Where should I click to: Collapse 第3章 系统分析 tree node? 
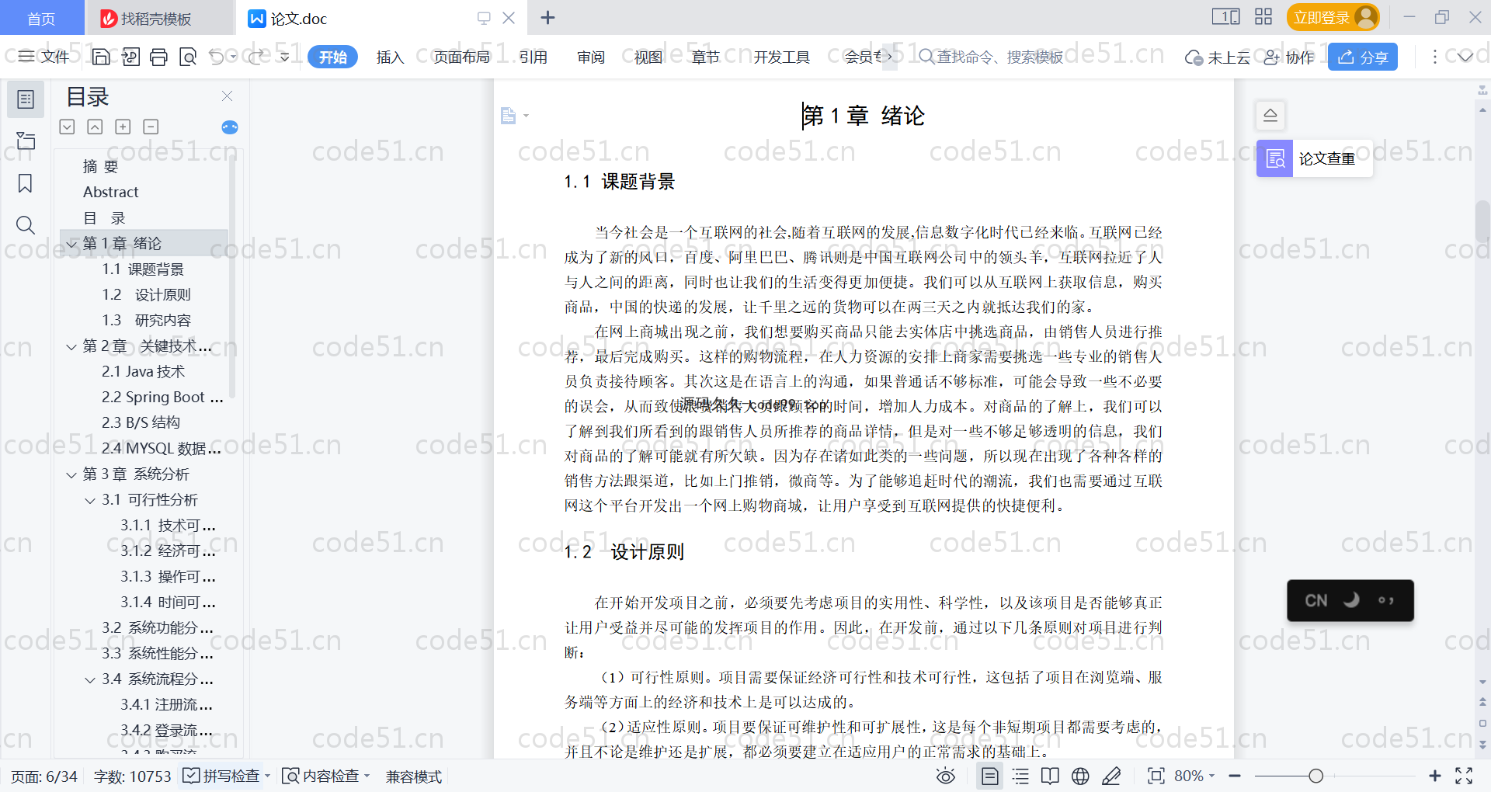click(x=71, y=474)
